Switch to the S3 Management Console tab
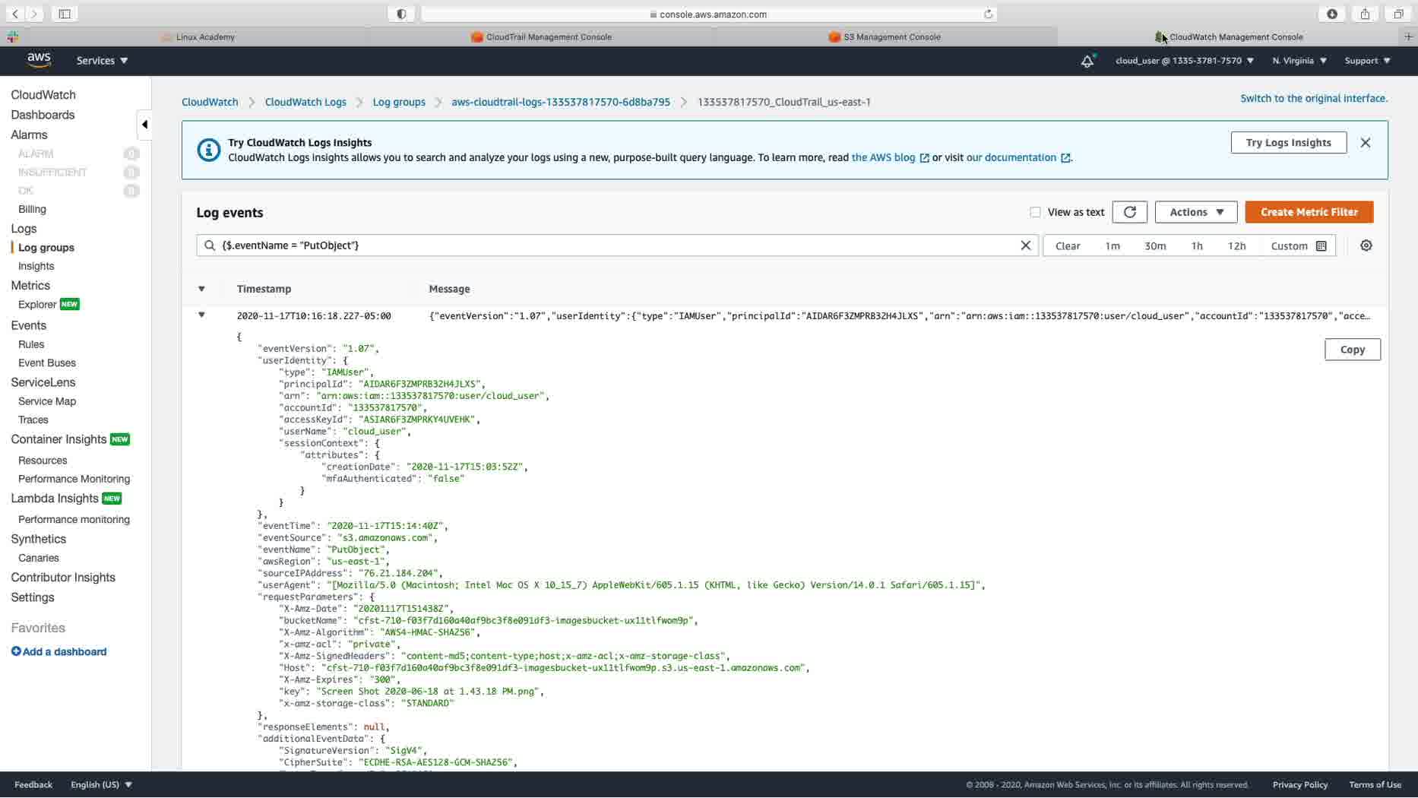 885,36
